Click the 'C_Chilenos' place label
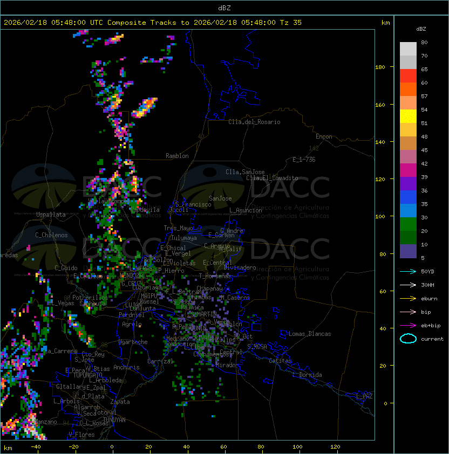449x454 pixels. pyautogui.click(x=51, y=235)
